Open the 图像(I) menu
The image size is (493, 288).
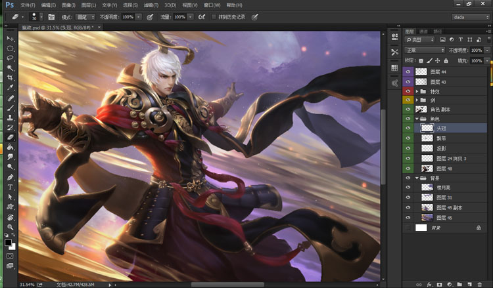coord(68,5)
